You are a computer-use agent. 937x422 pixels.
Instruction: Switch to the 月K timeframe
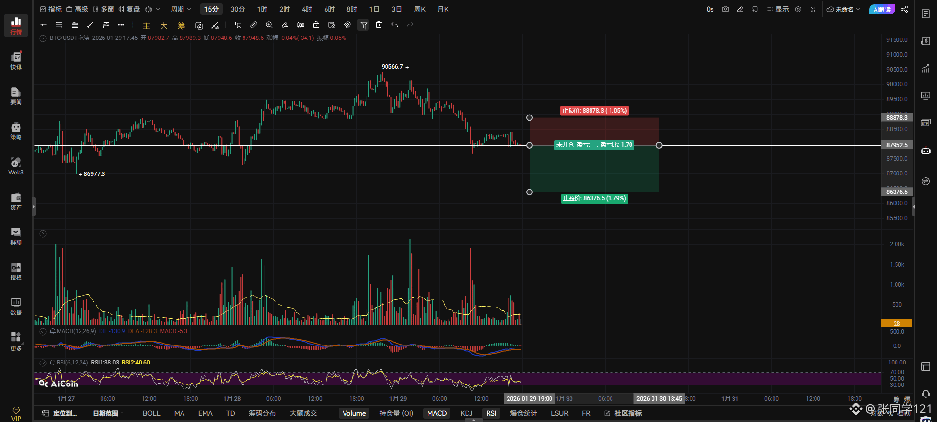pyautogui.click(x=443, y=9)
